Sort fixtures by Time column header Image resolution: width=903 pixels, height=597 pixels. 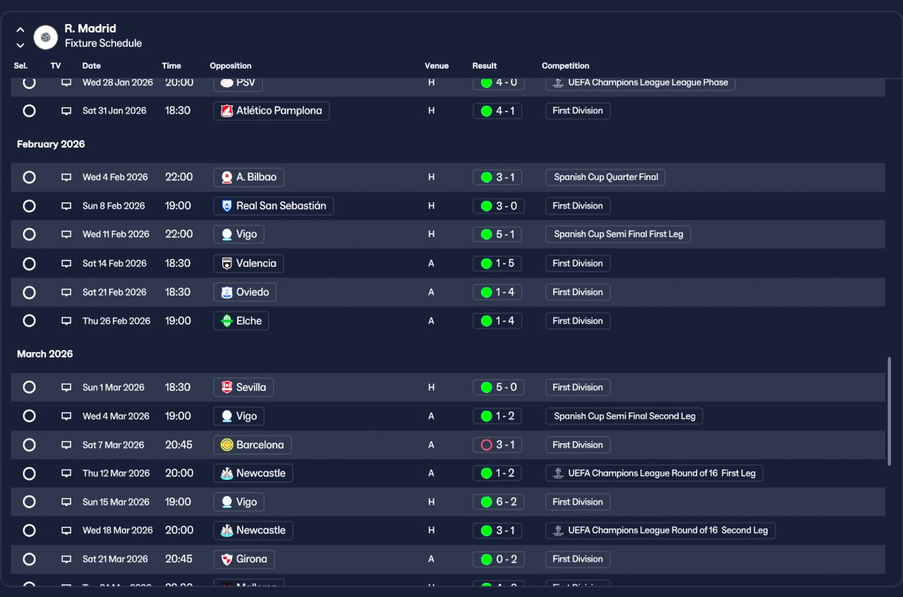171,66
